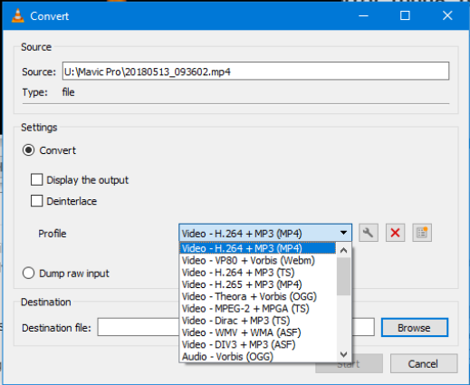The image size is (470, 385).
Task: Choose Video - DIV3 + MP3 (ASF) profile
Action: (x=257, y=344)
